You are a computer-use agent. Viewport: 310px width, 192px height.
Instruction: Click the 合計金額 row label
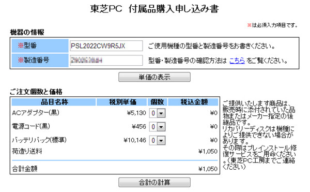25,169
